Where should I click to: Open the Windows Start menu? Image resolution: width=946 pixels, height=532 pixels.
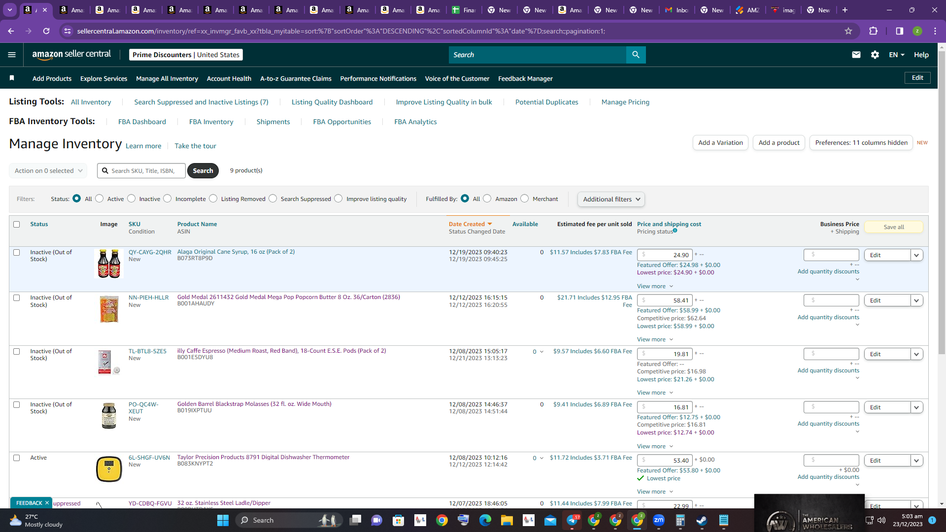click(223, 520)
